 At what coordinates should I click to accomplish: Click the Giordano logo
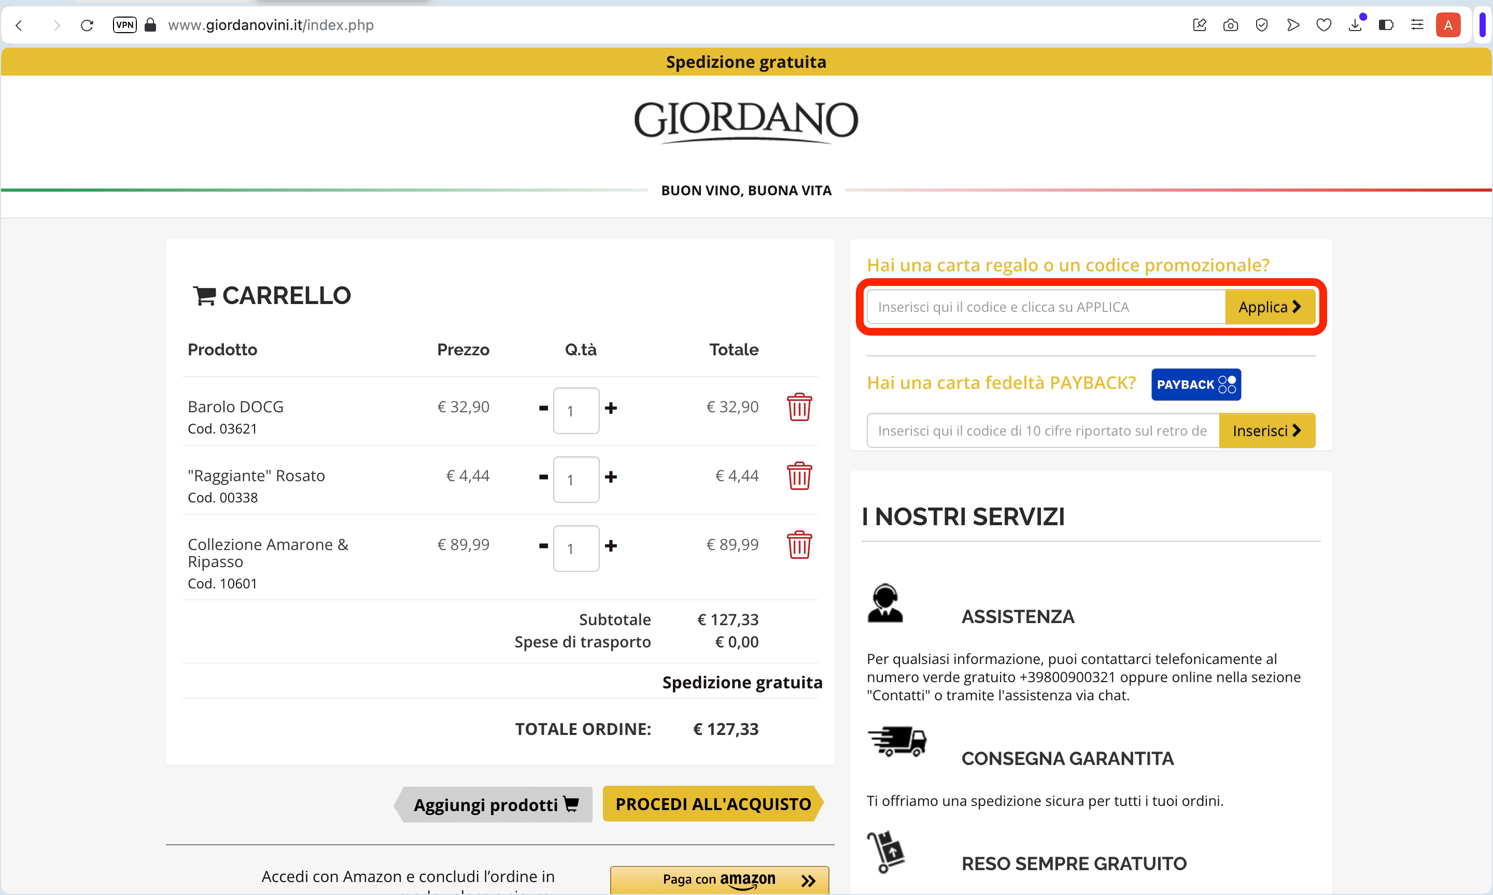coord(746,121)
